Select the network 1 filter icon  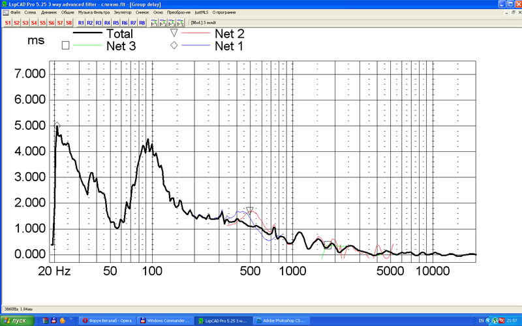tap(154, 23)
